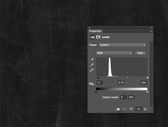The height and width of the screenshot is (127, 168).
Task: Delete the adjustment layer with trash icon
Action: click(145, 109)
